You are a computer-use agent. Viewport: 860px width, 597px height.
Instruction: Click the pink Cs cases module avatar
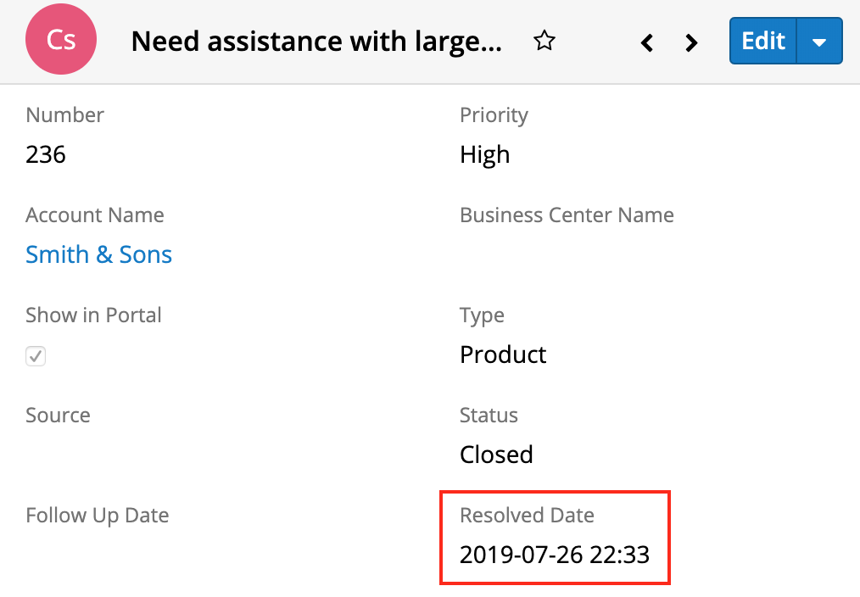[61, 41]
